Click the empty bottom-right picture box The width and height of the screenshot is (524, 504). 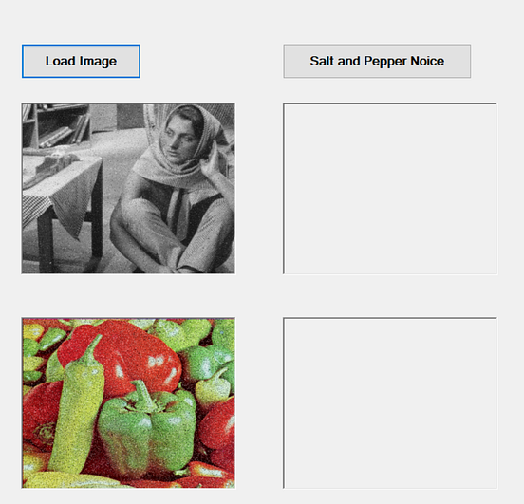tap(390, 403)
